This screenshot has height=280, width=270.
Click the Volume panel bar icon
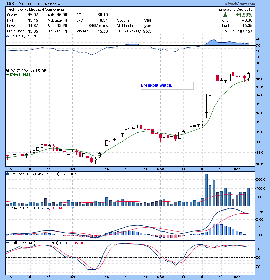pos(8,174)
